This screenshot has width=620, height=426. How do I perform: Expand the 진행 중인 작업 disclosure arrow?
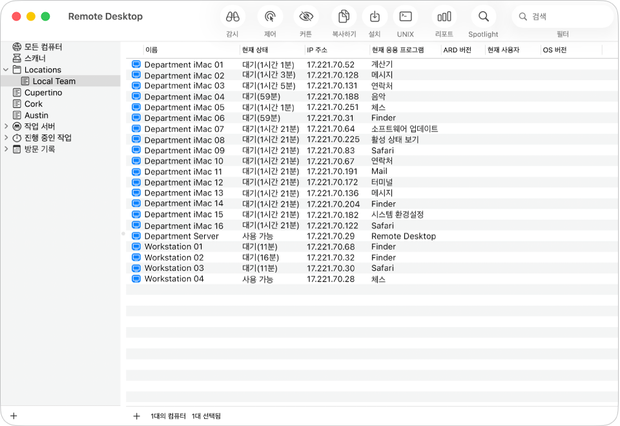coord(6,138)
